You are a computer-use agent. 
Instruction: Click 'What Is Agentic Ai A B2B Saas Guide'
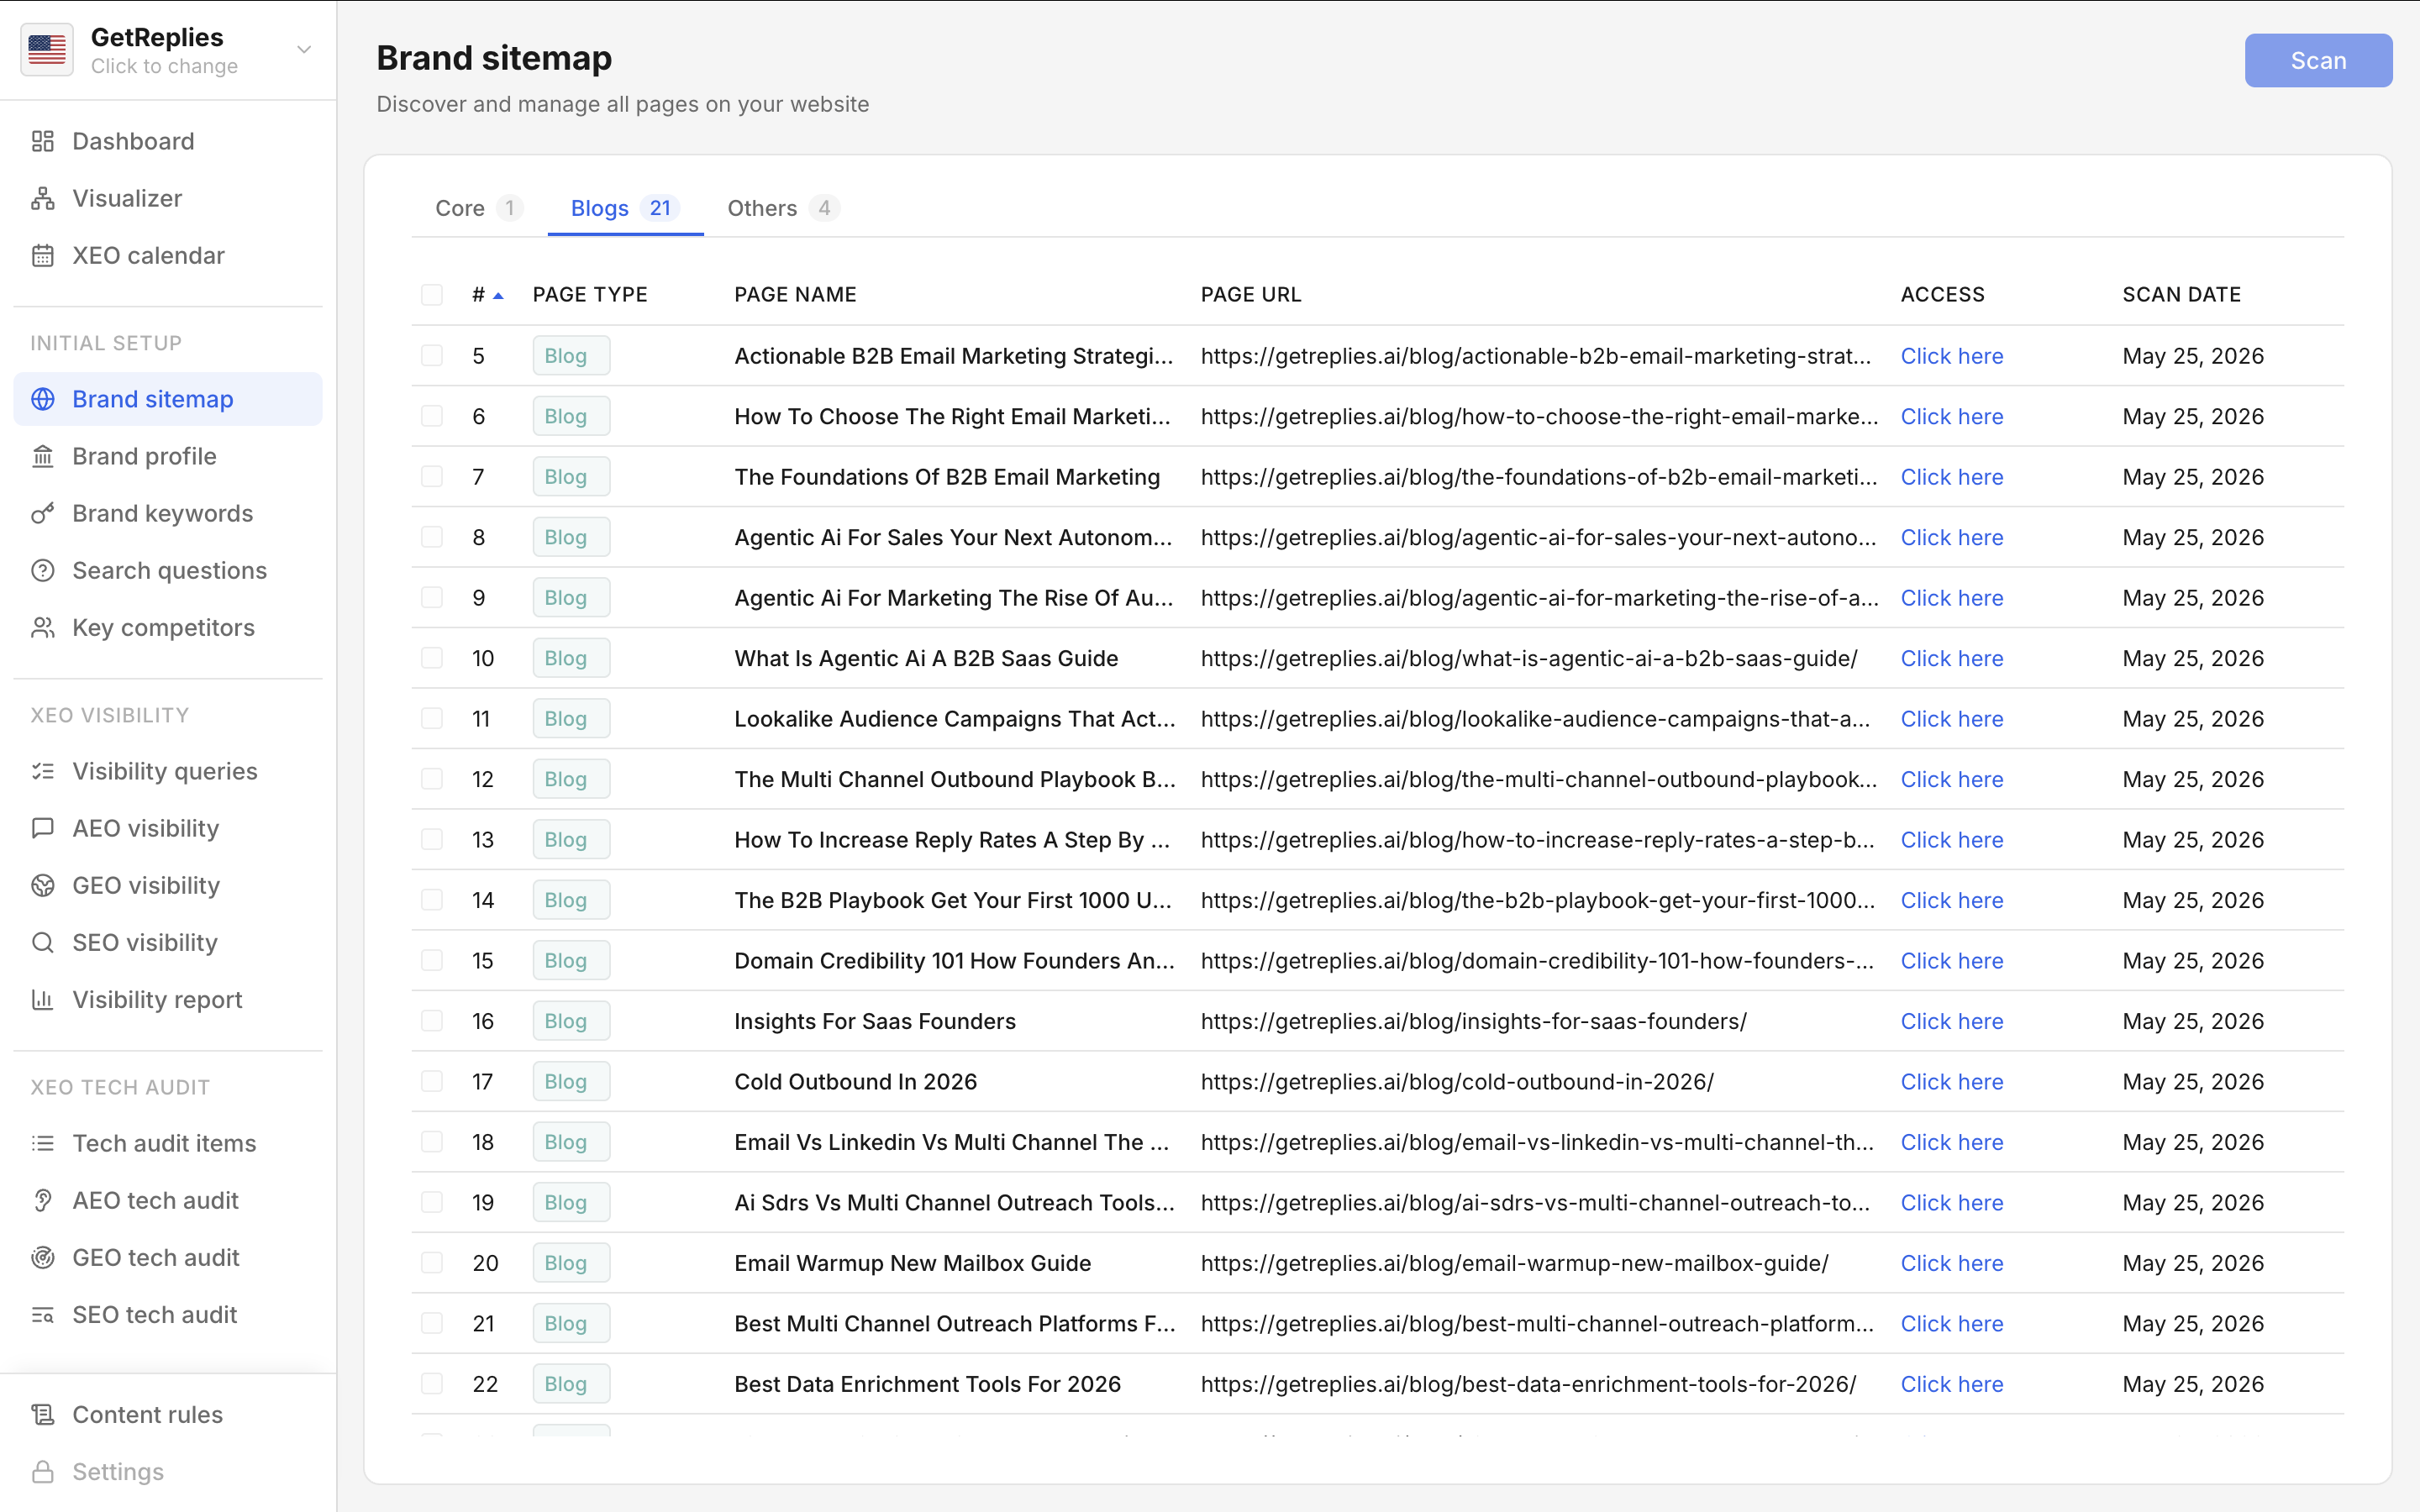926,658
